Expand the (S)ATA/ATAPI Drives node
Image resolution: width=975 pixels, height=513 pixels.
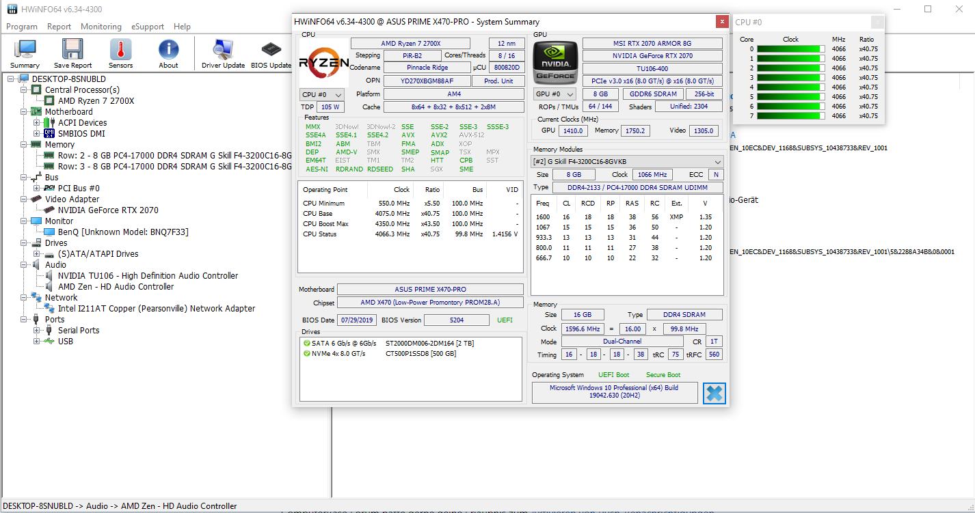coord(37,254)
